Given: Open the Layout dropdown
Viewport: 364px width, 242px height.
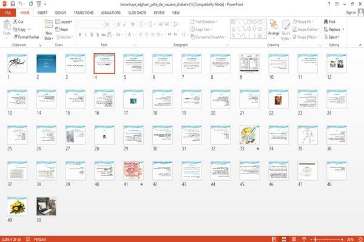Looking at the screenshot, I should [64, 22].
